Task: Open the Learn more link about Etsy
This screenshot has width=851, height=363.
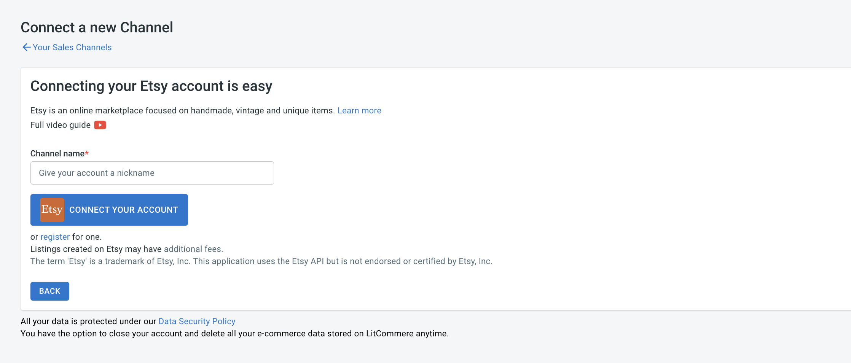Action: tap(359, 110)
